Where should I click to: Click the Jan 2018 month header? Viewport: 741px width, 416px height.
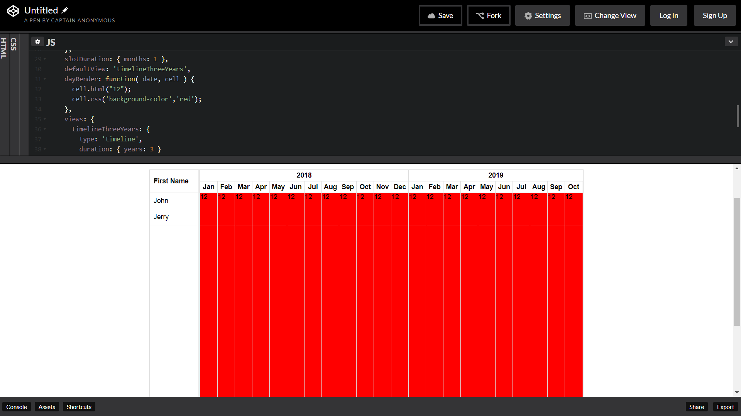[208, 187]
